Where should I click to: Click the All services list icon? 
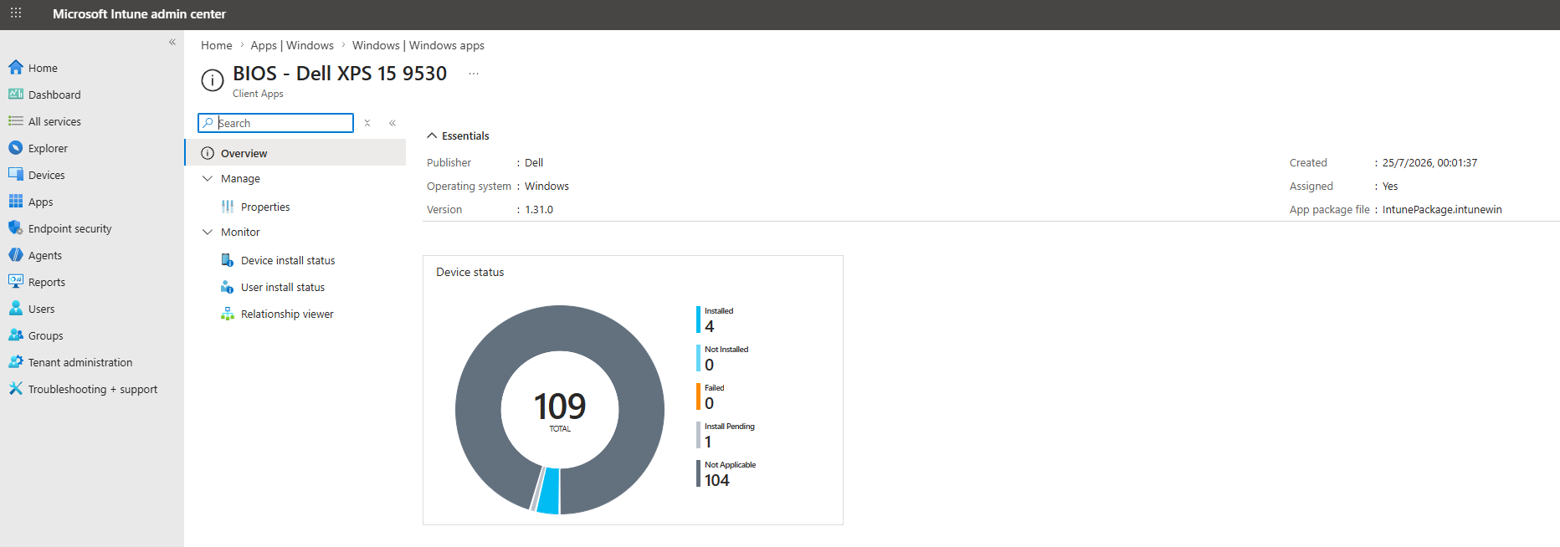coord(16,121)
